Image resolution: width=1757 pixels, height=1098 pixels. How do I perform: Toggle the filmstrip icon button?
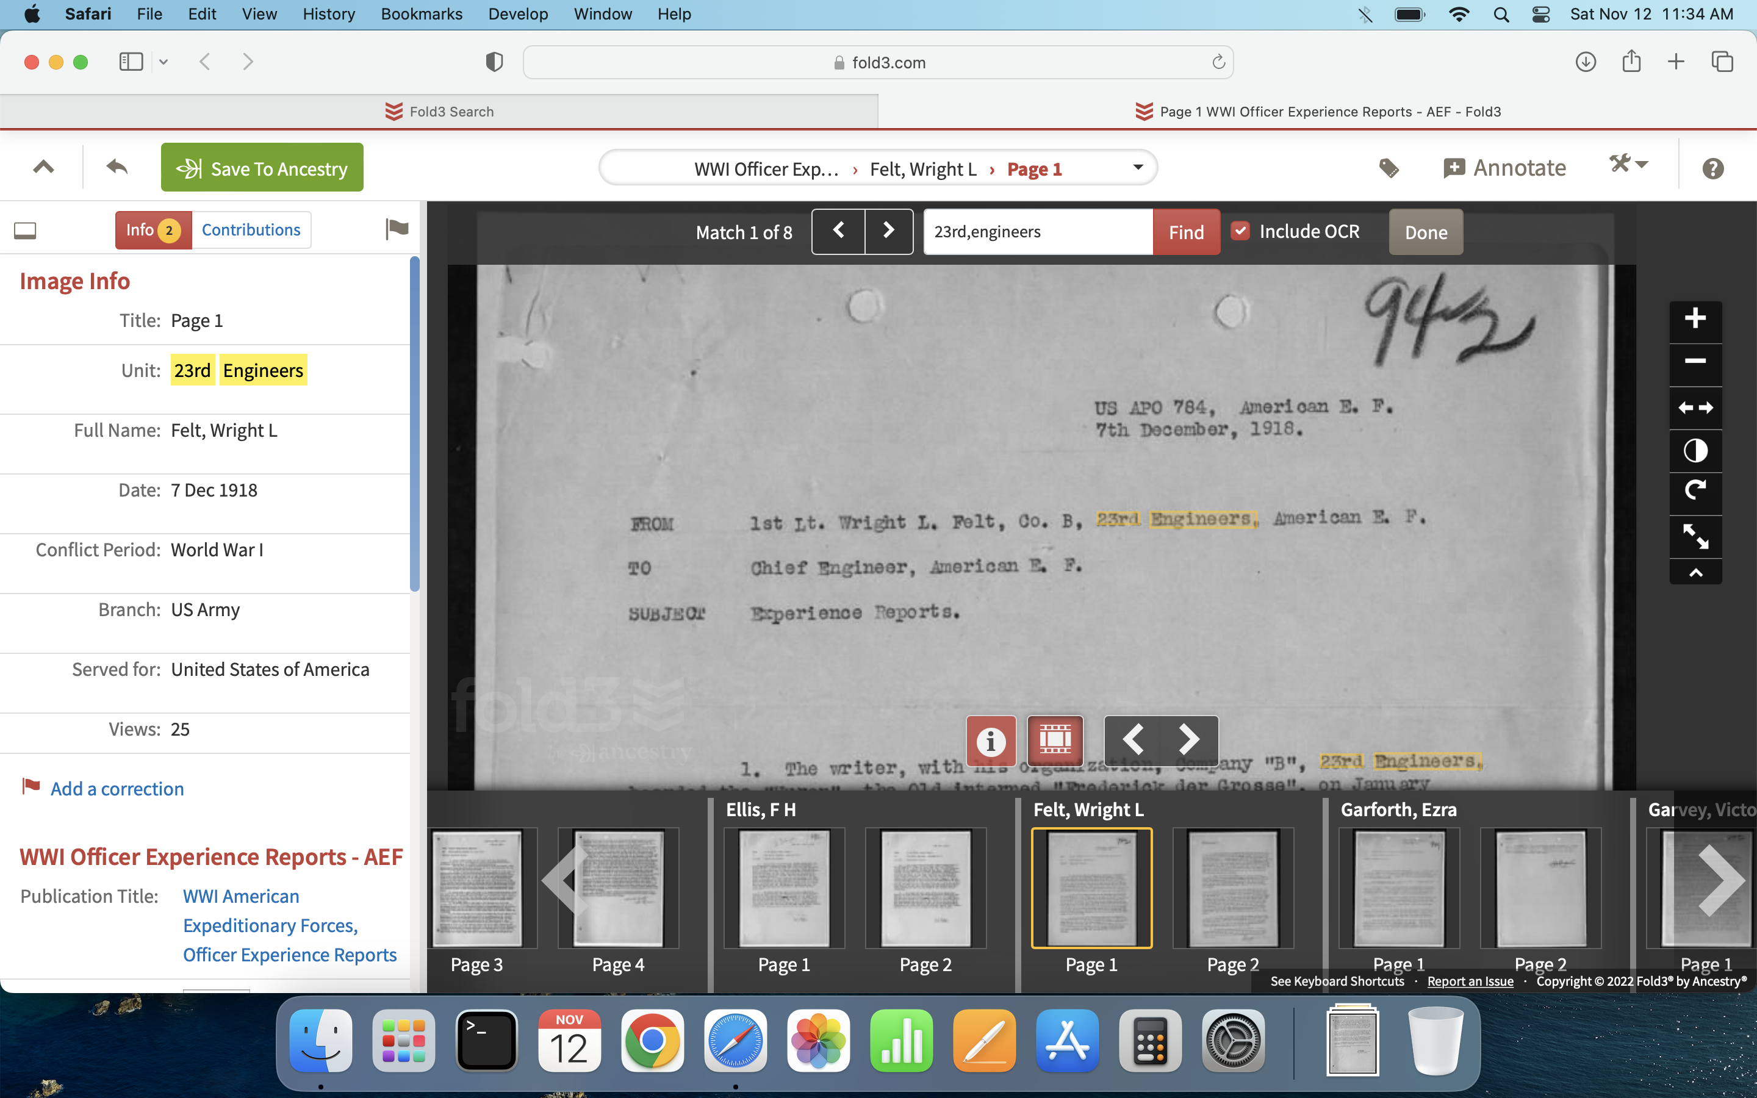pyautogui.click(x=1055, y=739)
